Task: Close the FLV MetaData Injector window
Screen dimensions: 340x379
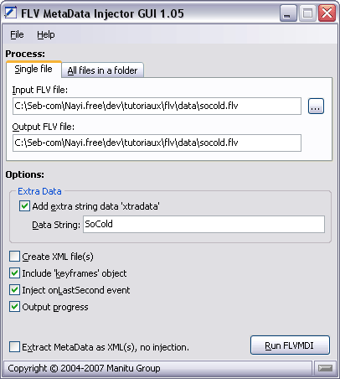Action: 327,13
